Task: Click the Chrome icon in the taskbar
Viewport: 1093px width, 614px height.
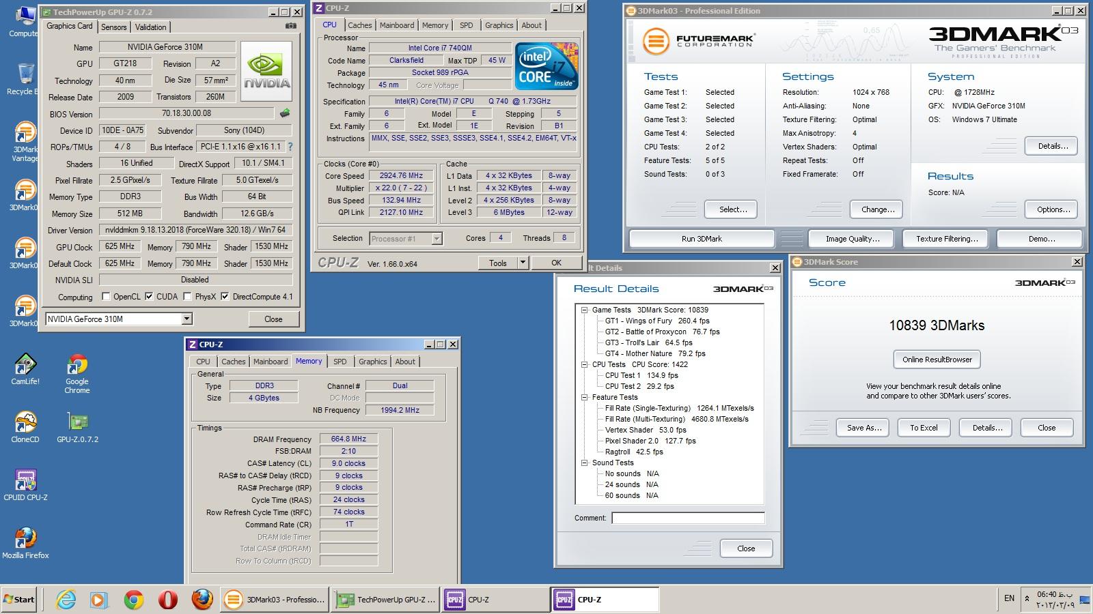Action: tap(134, 600)
